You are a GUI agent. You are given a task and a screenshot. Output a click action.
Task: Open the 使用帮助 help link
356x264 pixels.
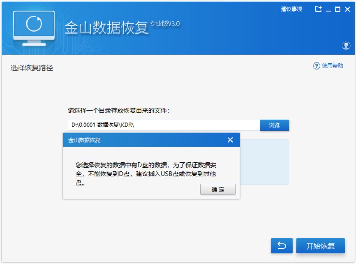(x=332, y=66)
